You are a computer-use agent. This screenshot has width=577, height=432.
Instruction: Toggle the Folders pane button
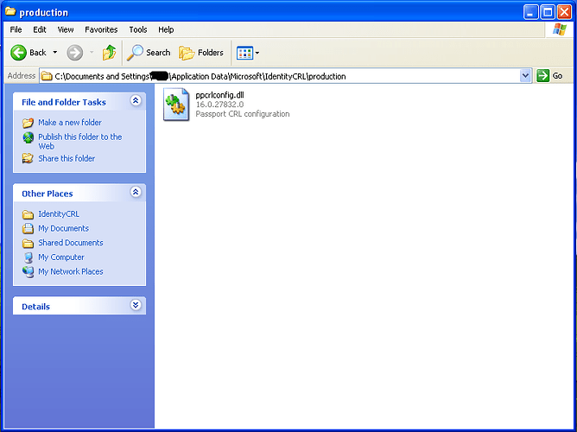tap(201, 53)
